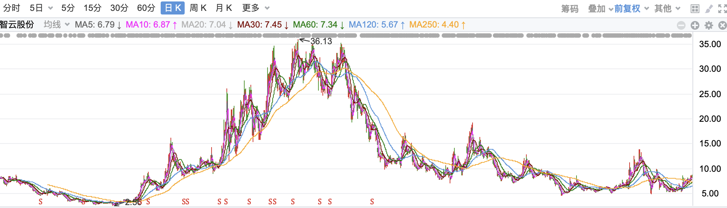Switch to the 分时 intraday tab

(x=12, y=8)
